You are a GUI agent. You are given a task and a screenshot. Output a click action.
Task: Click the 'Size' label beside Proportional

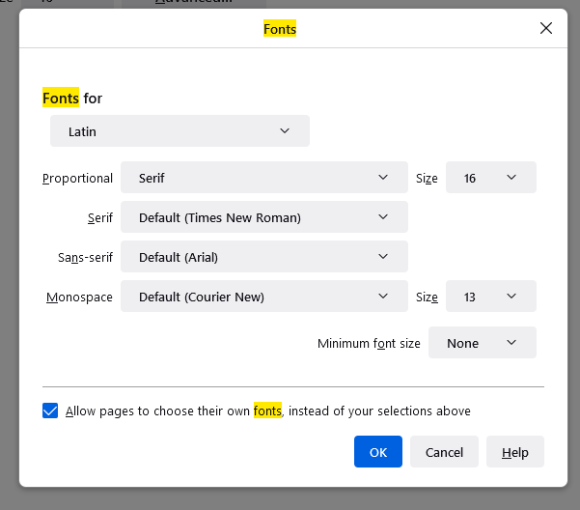427,179
